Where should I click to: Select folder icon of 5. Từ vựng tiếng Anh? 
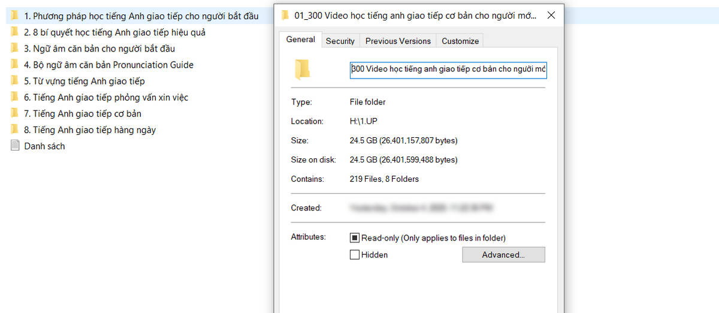[15, 80]
